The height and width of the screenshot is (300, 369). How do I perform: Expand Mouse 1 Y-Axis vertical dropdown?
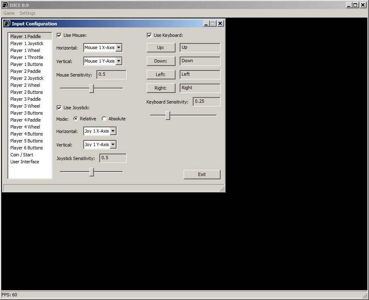118,61
